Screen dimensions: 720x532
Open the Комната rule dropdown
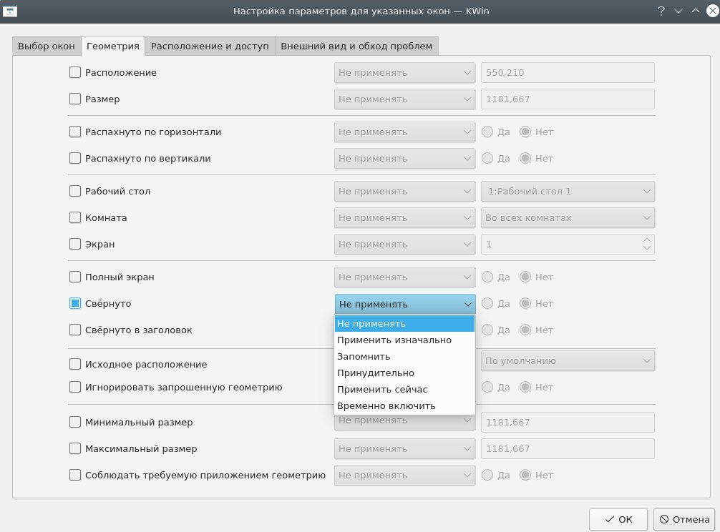tap(404, 218)
